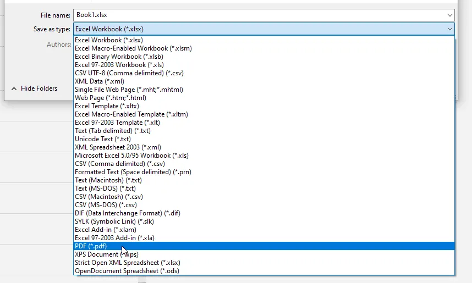472x283 pixels.
Task: Pick Excel Macro-Enabled Template (*.xltm)
Action: click(264, 114)
